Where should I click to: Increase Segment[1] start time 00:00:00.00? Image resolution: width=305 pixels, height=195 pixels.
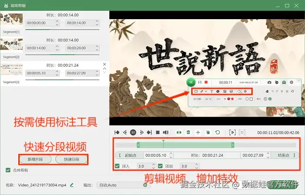(57, 21)
